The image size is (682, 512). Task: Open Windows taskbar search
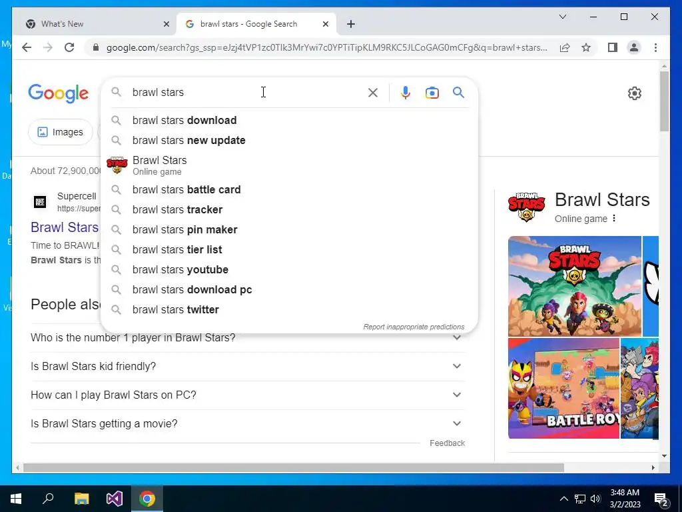48,499
